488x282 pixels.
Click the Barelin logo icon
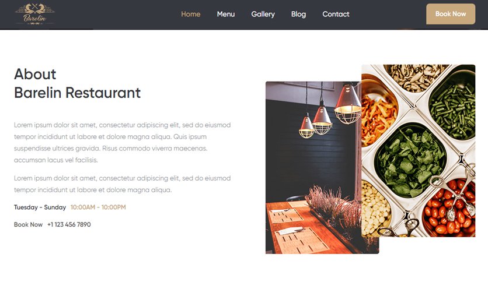pos(34,13)
